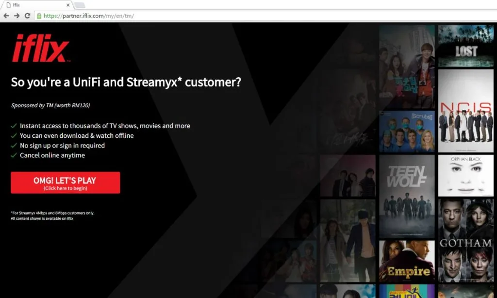The image size is (497, 298).
Task: Close the iflix browser tab
Action: pyautogui.click(x=68, y=5)
